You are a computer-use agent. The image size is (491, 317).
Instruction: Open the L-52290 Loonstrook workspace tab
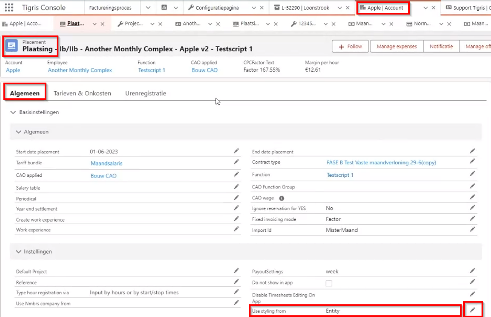click(305, 8)
